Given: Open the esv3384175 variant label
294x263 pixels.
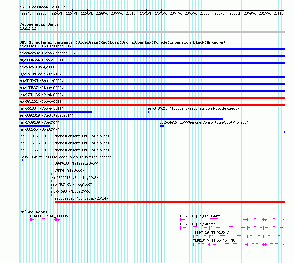Looking at the screenshot, I should pos(68,157).
